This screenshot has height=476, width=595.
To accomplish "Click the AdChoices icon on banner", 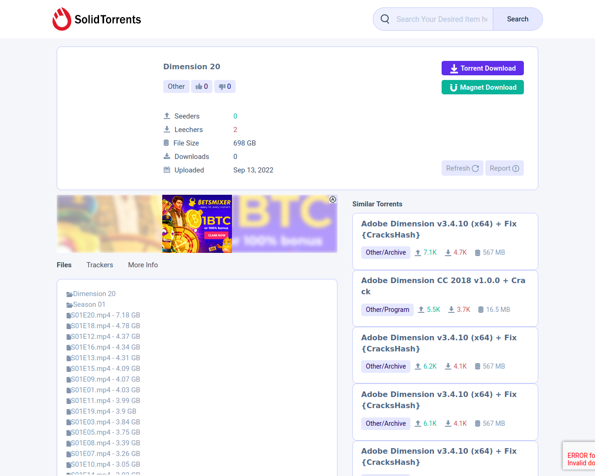I will coord(333,199).
